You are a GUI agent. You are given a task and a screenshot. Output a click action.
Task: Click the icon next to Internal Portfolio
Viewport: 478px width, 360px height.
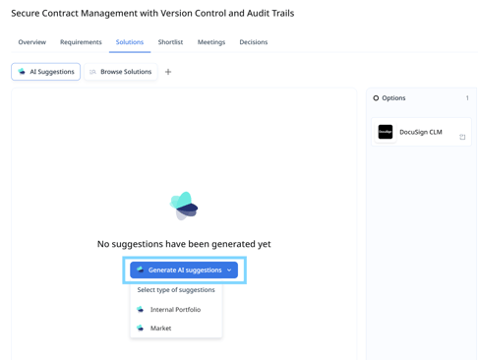click(x=140, y=309)
